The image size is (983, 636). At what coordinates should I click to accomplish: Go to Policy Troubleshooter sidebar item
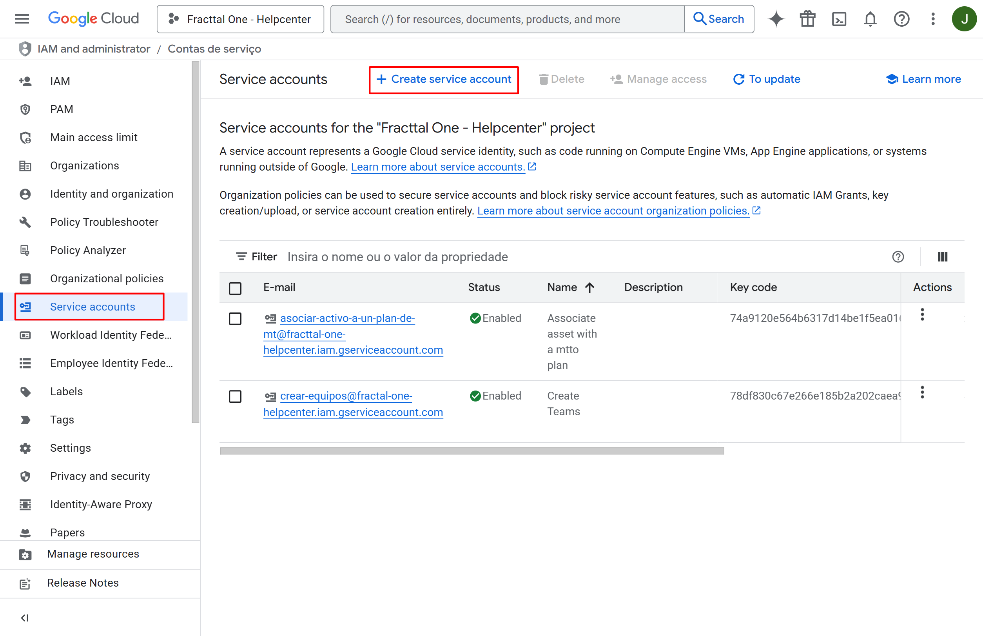104,222
